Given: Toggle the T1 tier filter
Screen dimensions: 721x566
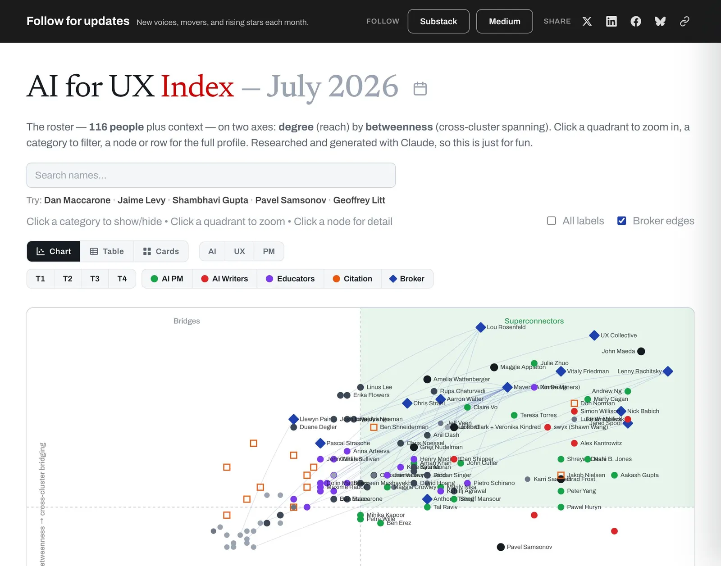Looking at the screenshot, I should tap(40, 279).
